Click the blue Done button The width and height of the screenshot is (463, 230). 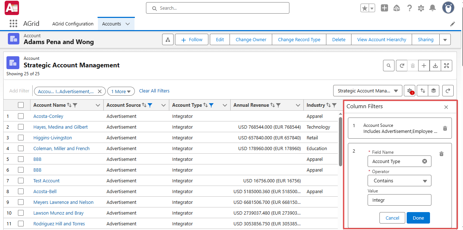[x=418, y=218]
